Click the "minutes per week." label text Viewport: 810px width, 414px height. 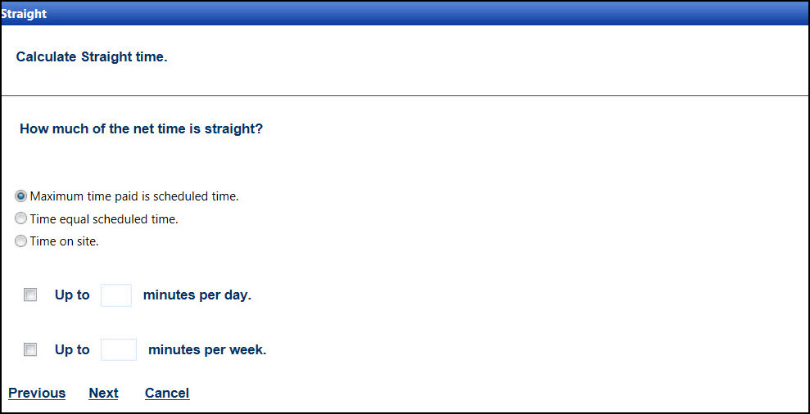(x=207, y=350)
